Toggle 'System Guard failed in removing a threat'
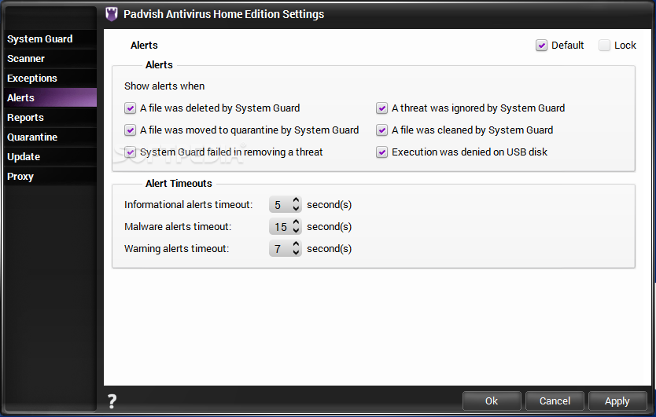 tap(130, 152)
